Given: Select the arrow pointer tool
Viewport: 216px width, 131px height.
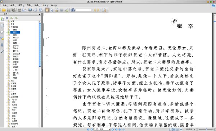Looking at the screenshot, I should (x=52, y=10).
